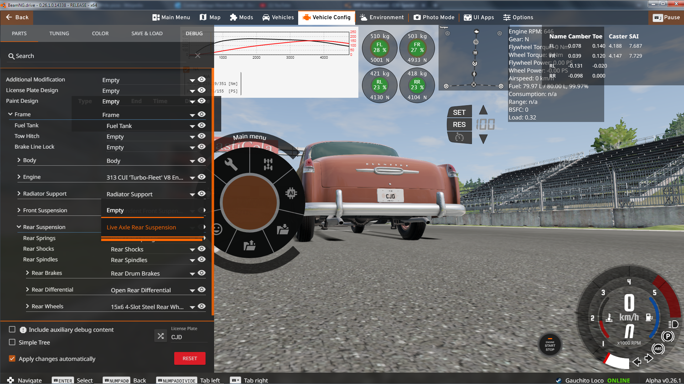The height and width of the screenshot is (384, 684).
Task: Click the red RESET button
Action: tap(190, 358)
